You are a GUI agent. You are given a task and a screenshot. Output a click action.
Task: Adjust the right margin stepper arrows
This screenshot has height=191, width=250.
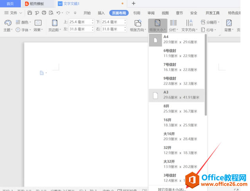125,29
